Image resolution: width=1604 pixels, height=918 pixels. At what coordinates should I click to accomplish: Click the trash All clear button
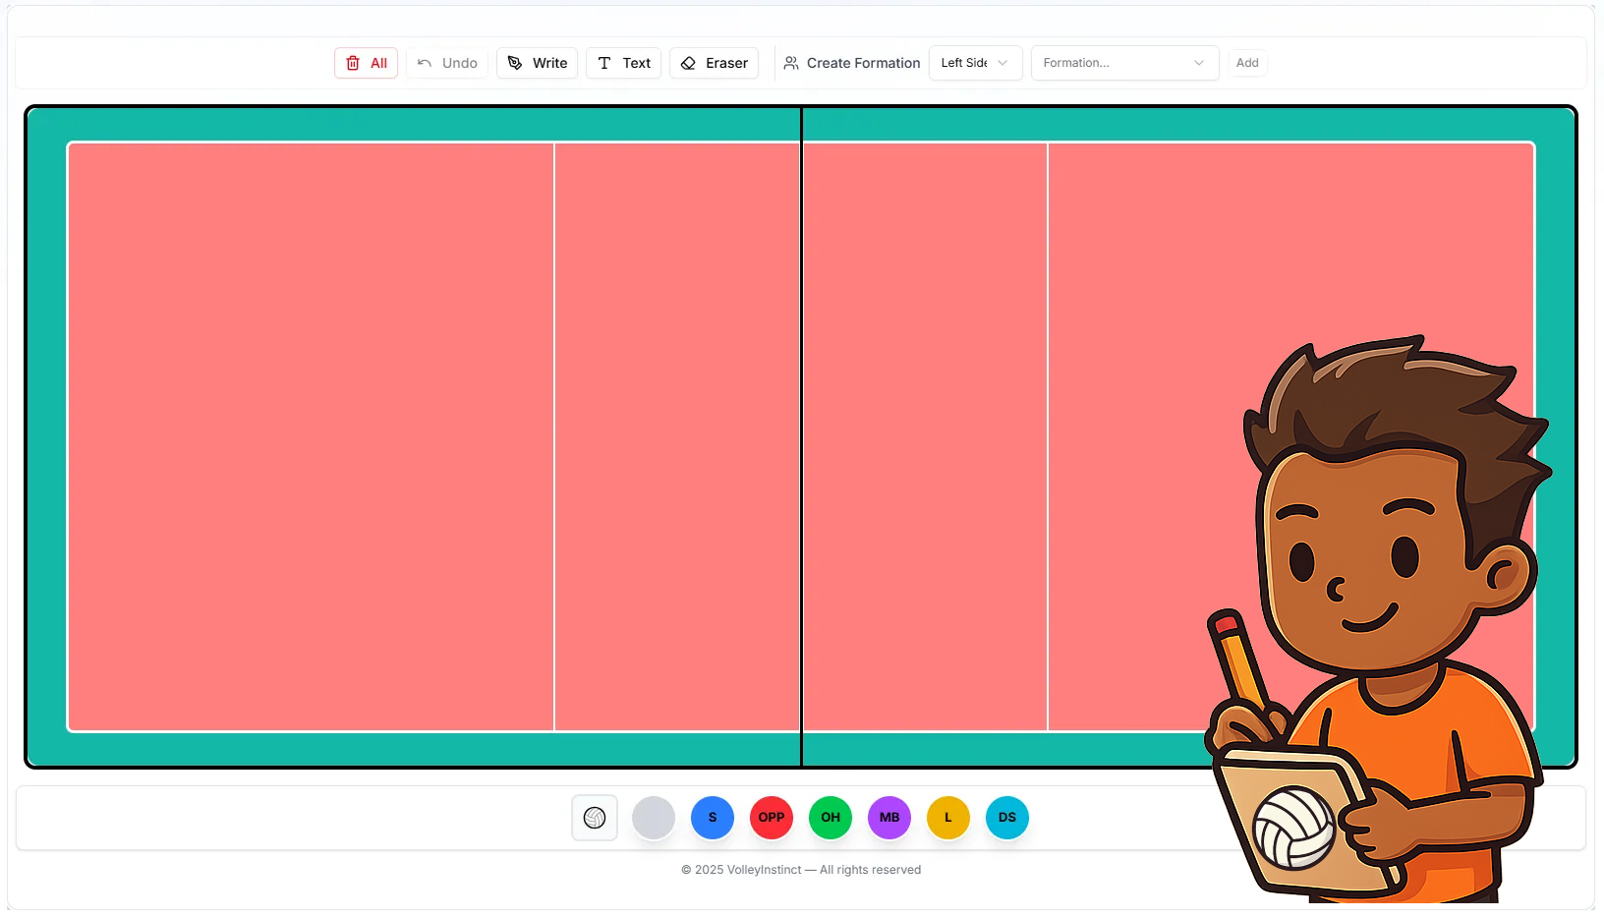pyautogui.click(x=366, y=63)
